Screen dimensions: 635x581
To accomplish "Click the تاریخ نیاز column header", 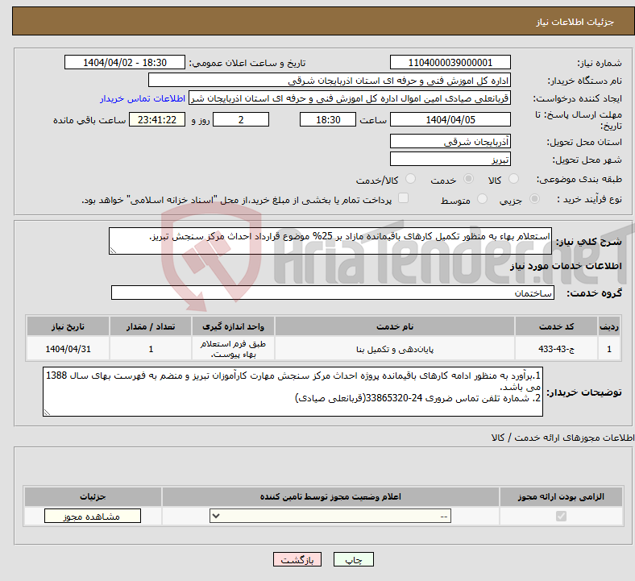I will click(x=68, y=326).
